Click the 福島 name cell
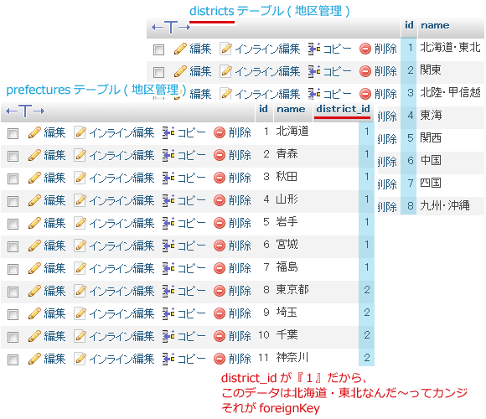This screenshot has width=486, height=419. [x=287, y=267]
